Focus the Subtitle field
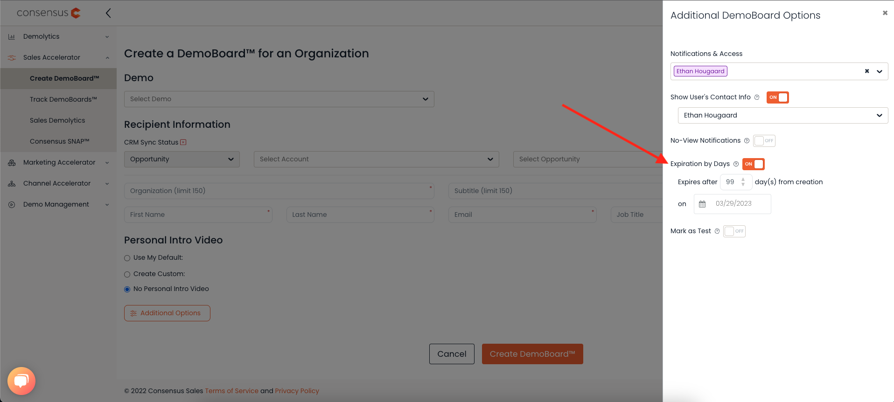The width and height of the screenshot is (894, 402). pos(555,191)
